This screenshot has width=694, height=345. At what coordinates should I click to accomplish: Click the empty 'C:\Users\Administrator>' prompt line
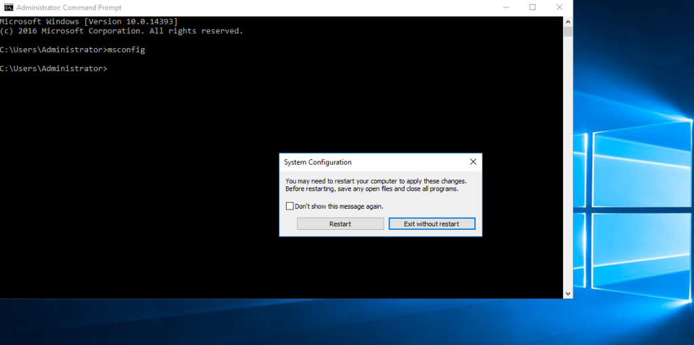53,68
